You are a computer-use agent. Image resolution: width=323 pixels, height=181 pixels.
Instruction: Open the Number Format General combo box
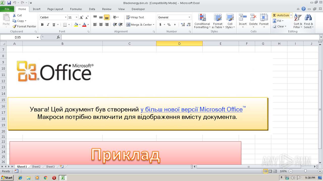tap(174, 17)
